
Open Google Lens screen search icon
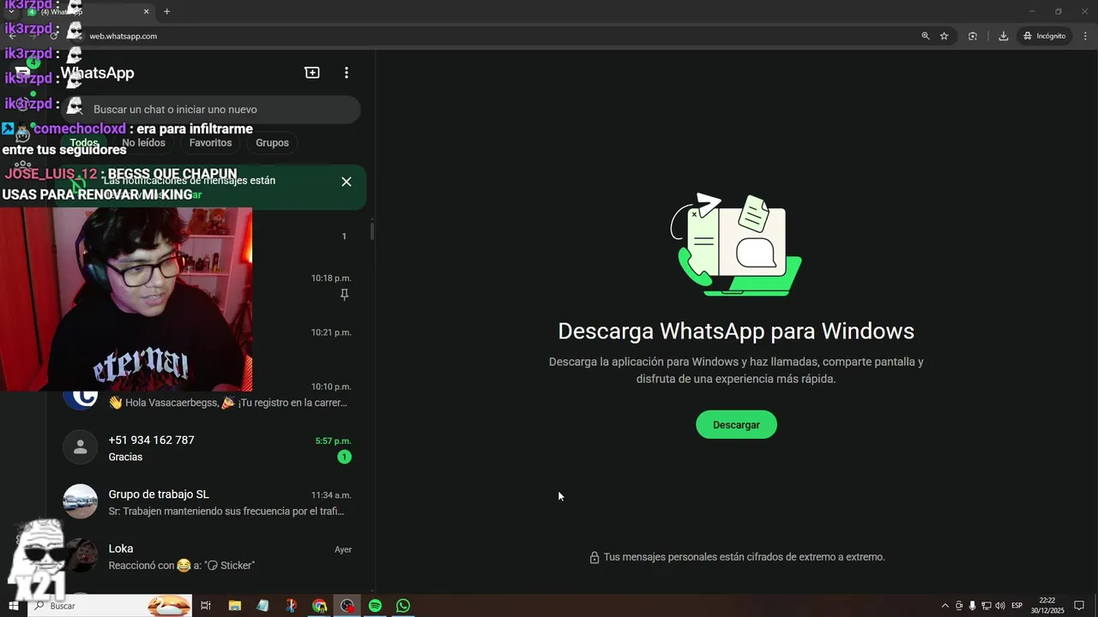(x=973, y=36)
